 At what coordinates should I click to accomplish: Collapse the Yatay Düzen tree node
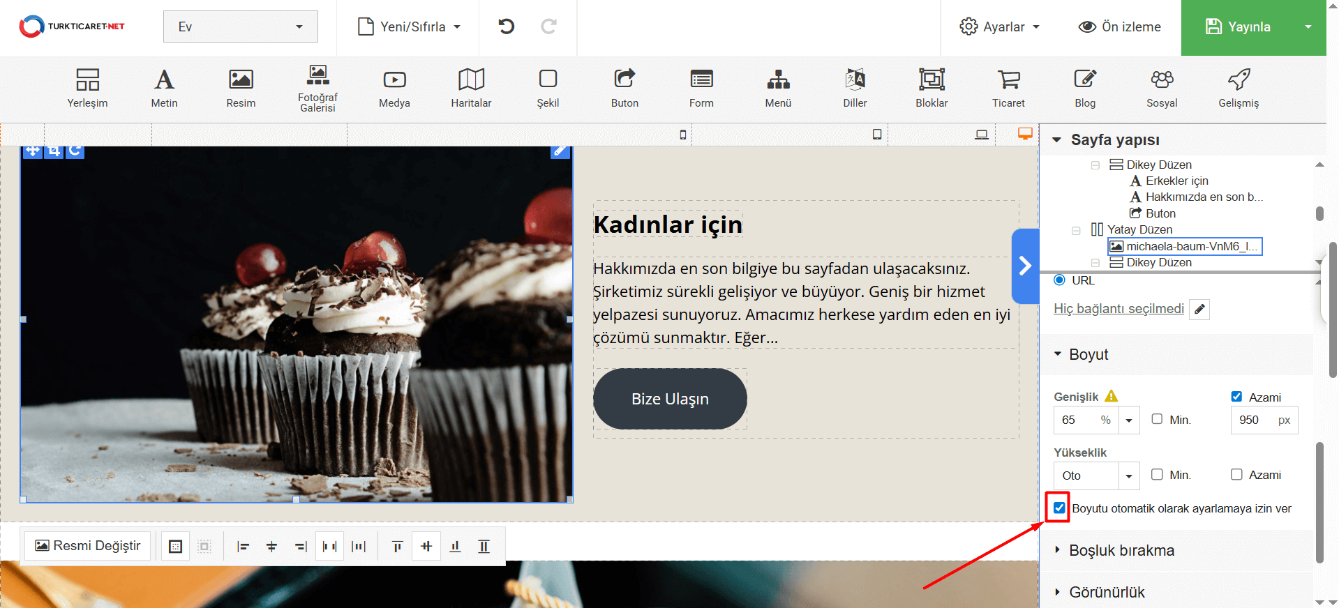coord(1076,230)
